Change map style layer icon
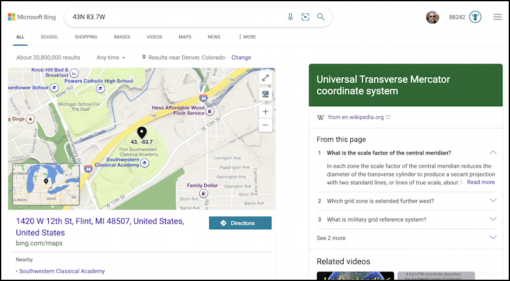Screen dimensions: 510x281 tap(265, 94)
